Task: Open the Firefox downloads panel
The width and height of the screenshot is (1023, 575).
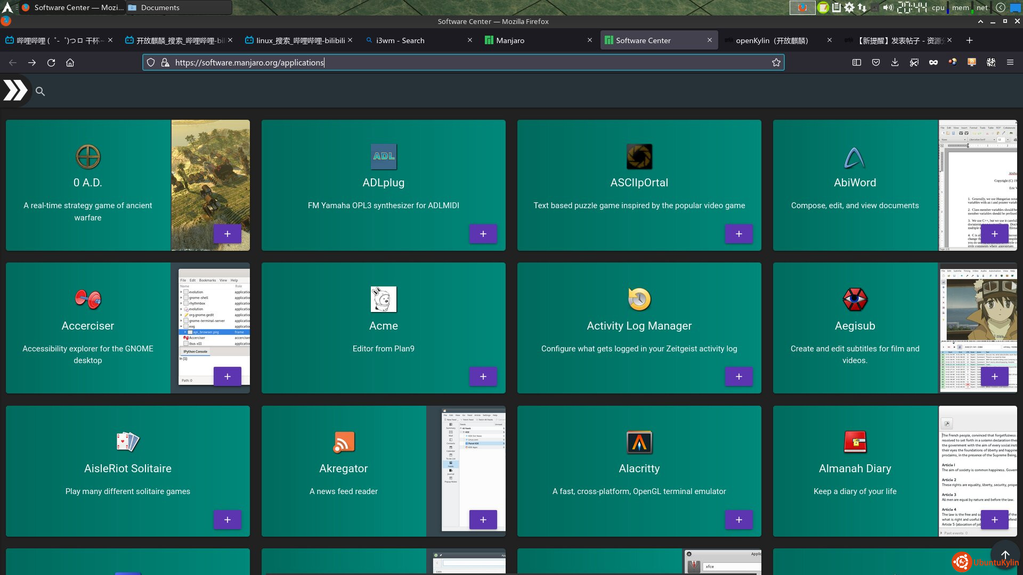Action: pos(895,63)
